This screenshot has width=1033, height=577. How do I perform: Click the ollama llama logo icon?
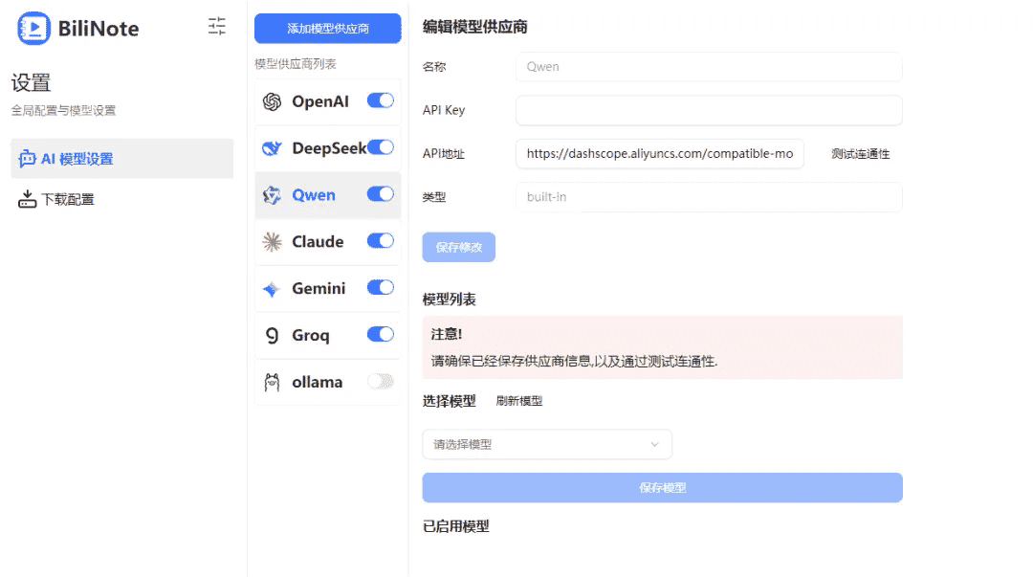[272, 383]
